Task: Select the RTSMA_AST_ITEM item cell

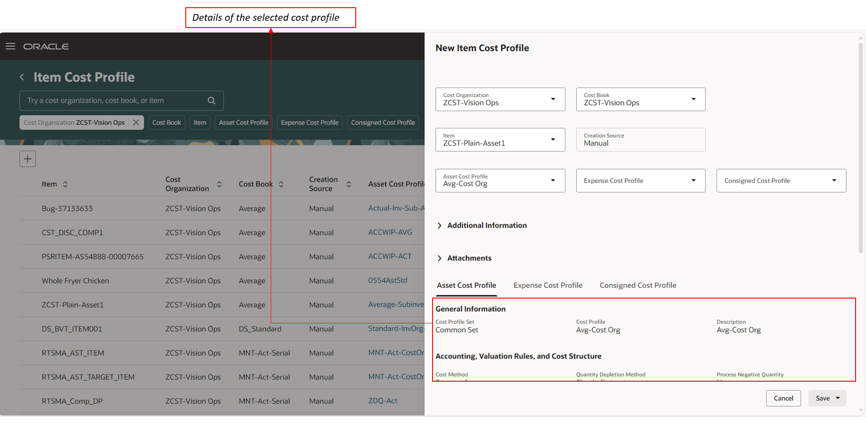Action: pyautogui.click(x=73, y=353)
